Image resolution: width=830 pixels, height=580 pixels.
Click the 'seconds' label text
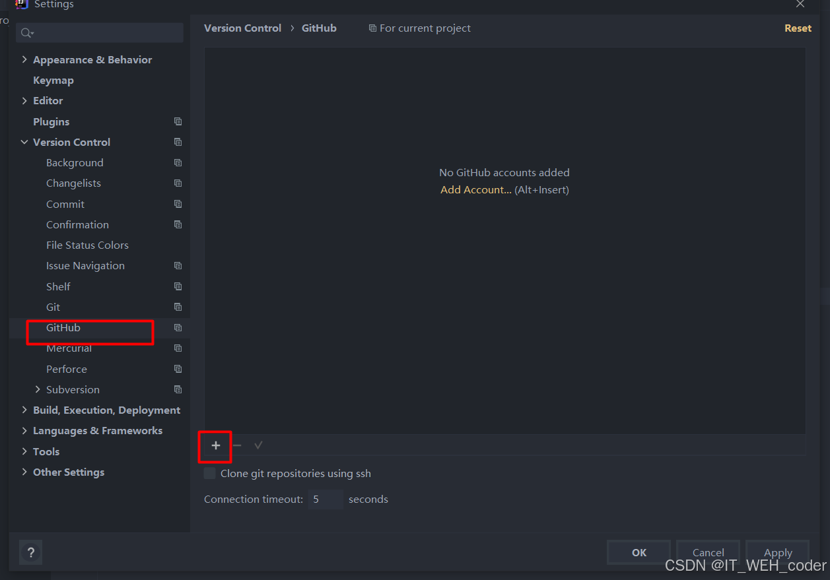368,499
